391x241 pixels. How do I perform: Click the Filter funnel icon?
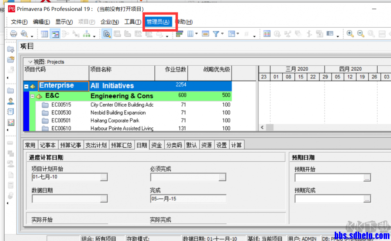(216, 34)
